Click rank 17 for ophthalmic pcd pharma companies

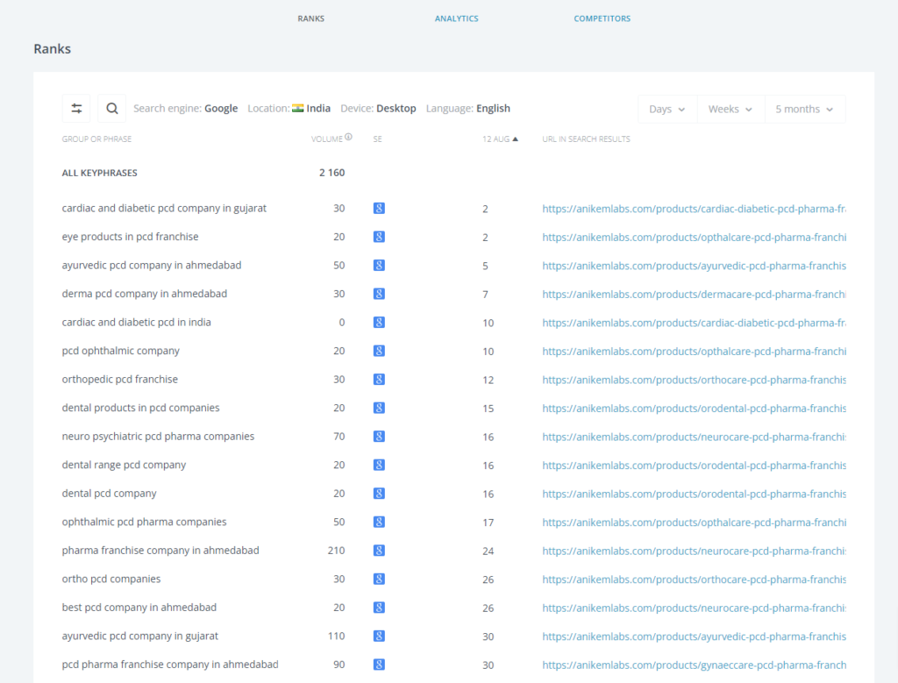pos(488,523)
